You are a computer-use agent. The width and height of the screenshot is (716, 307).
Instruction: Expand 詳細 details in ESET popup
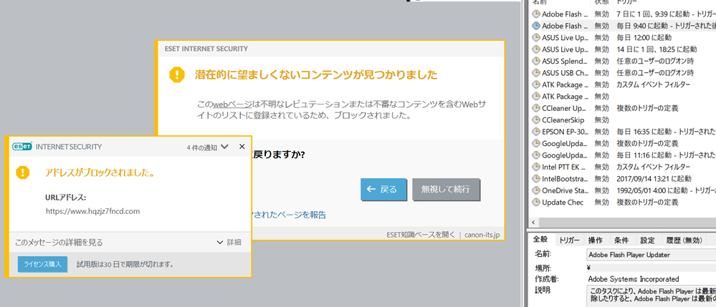[x=229, y=243]
